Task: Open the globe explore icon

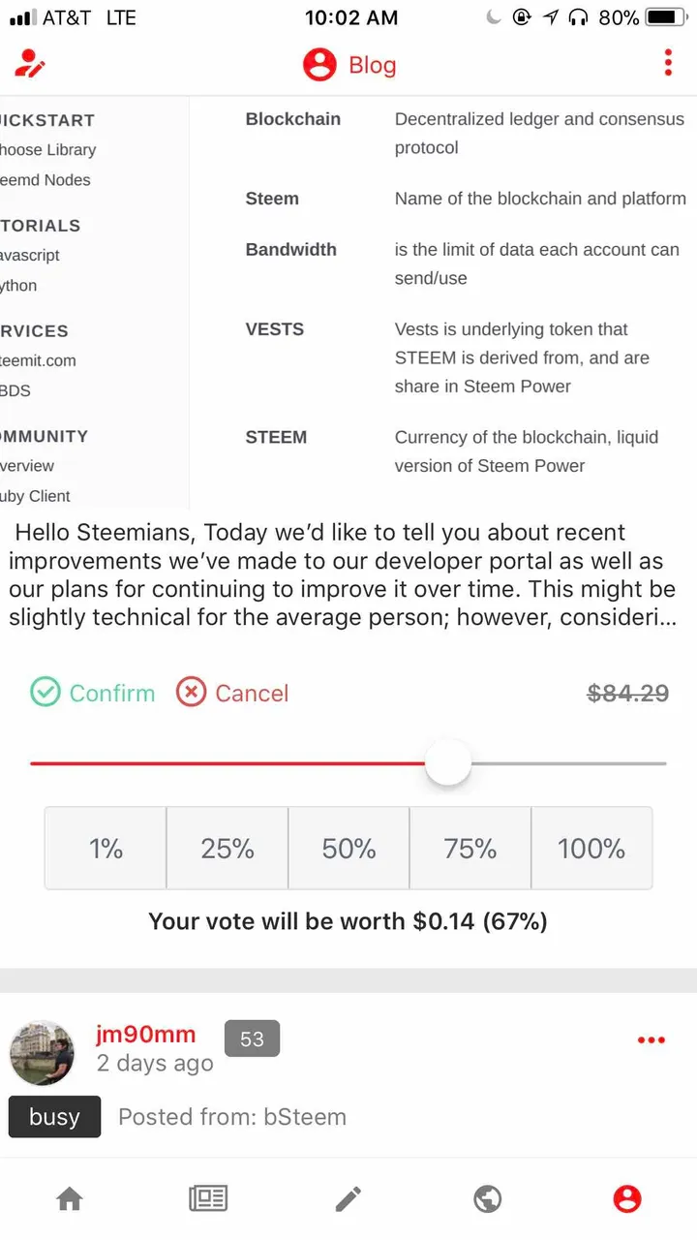Action: (488, 1199)
